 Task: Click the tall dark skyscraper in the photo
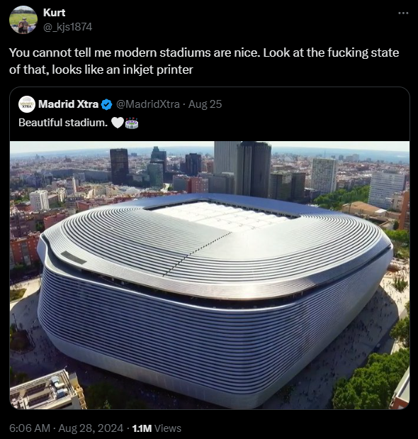253,169
